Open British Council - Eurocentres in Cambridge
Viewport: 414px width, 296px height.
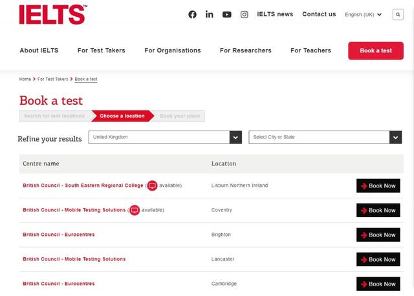pos(59,284)
